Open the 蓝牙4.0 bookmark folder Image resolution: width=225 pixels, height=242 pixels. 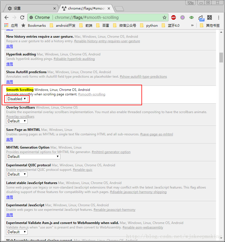click(170, 25)
